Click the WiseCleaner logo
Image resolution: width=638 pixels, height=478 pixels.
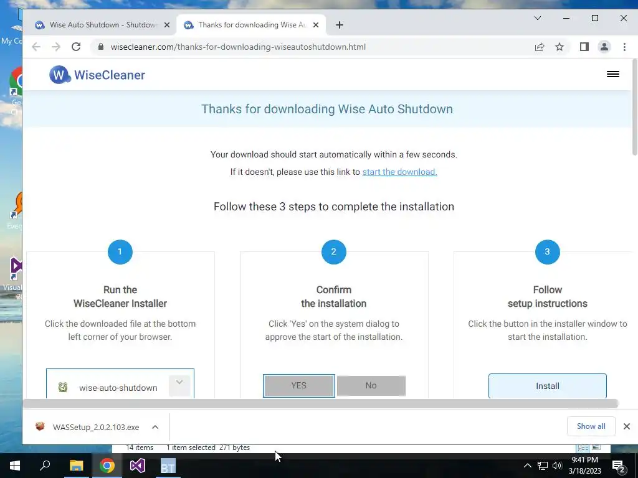tap(97, 75)
